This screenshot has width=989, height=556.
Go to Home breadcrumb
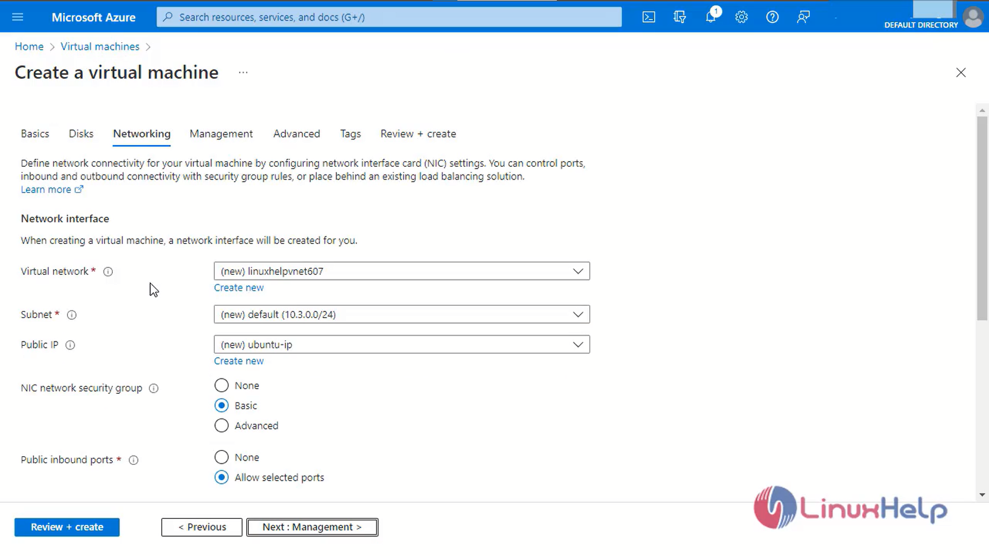tap(29, 46)
